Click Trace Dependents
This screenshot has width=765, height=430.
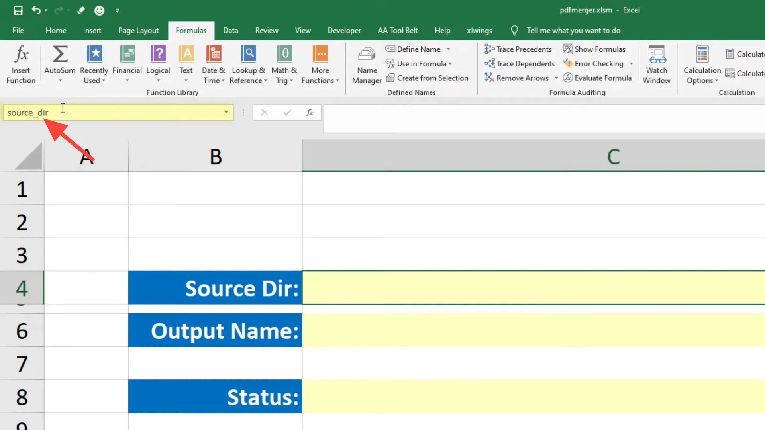click(x=520, y=63)
